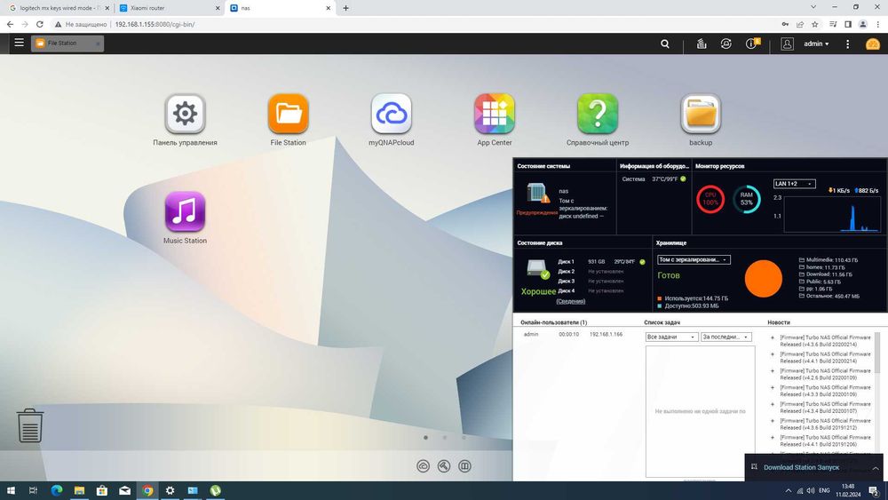Click the Multimedia: 110.43 ГБ folder entry
This screenshot has height=500, width=888.
[828, 260]
